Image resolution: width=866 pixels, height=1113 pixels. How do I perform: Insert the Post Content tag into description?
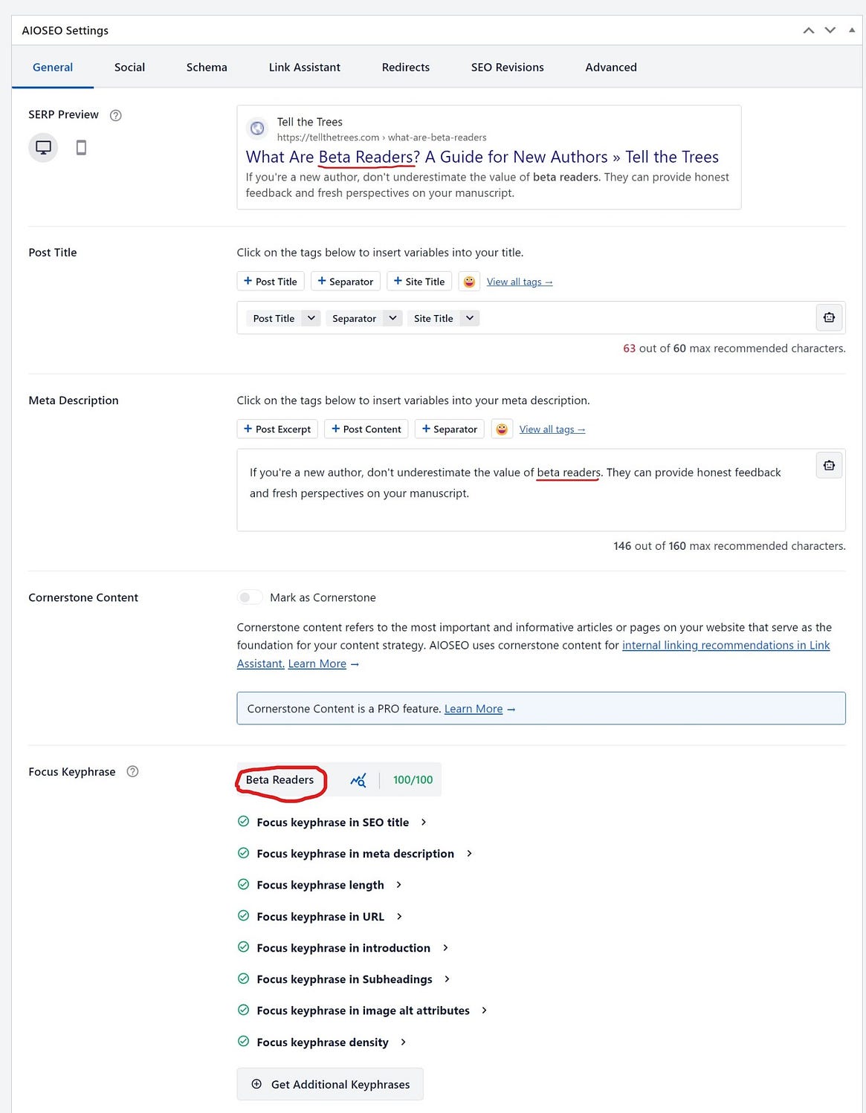pos(366,429)
